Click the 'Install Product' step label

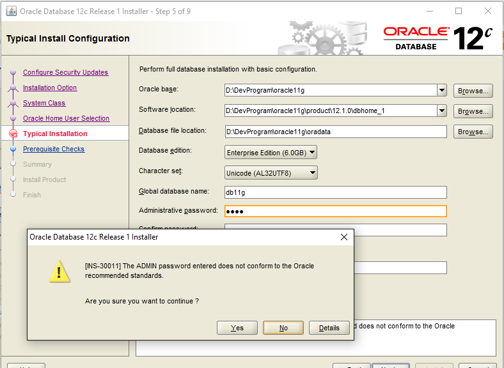[44, 180]
